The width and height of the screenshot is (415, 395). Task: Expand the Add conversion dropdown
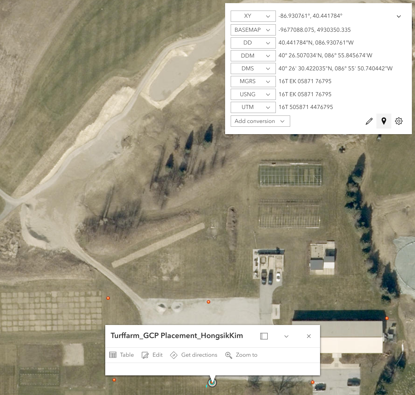pyautogui.click(x=260, y=121)
